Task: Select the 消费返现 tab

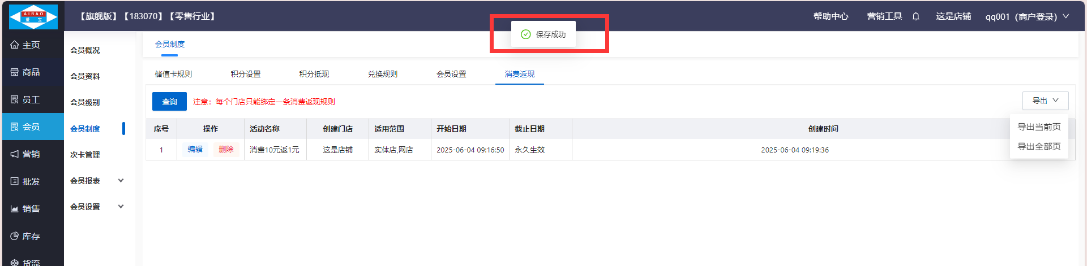Action: [x=520, y=74]
